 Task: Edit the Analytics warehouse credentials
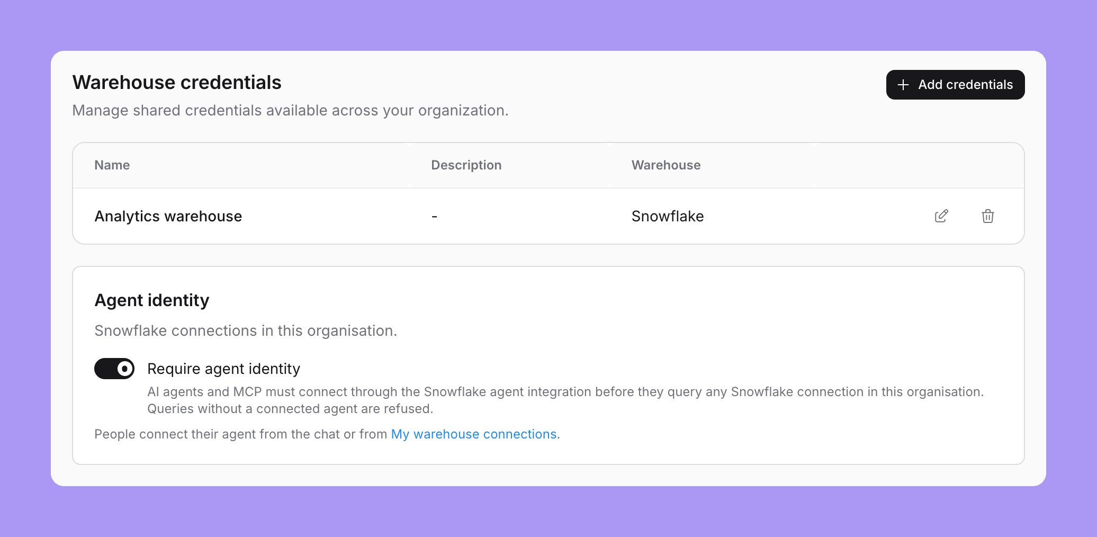coord(941,216)
